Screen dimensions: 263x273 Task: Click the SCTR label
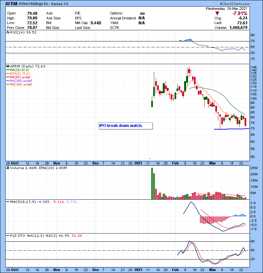coord(114,28)
